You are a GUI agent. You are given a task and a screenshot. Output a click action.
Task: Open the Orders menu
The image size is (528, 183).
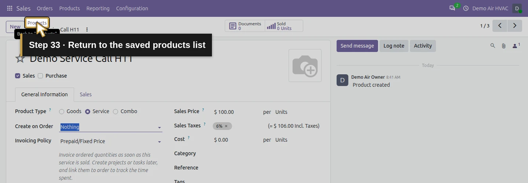(45, 8)
